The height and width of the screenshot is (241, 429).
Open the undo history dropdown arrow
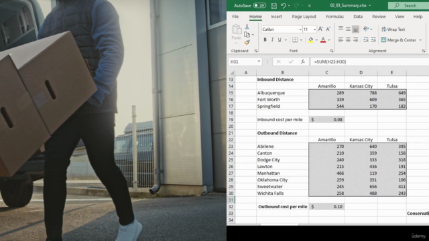tap(289, 6)
